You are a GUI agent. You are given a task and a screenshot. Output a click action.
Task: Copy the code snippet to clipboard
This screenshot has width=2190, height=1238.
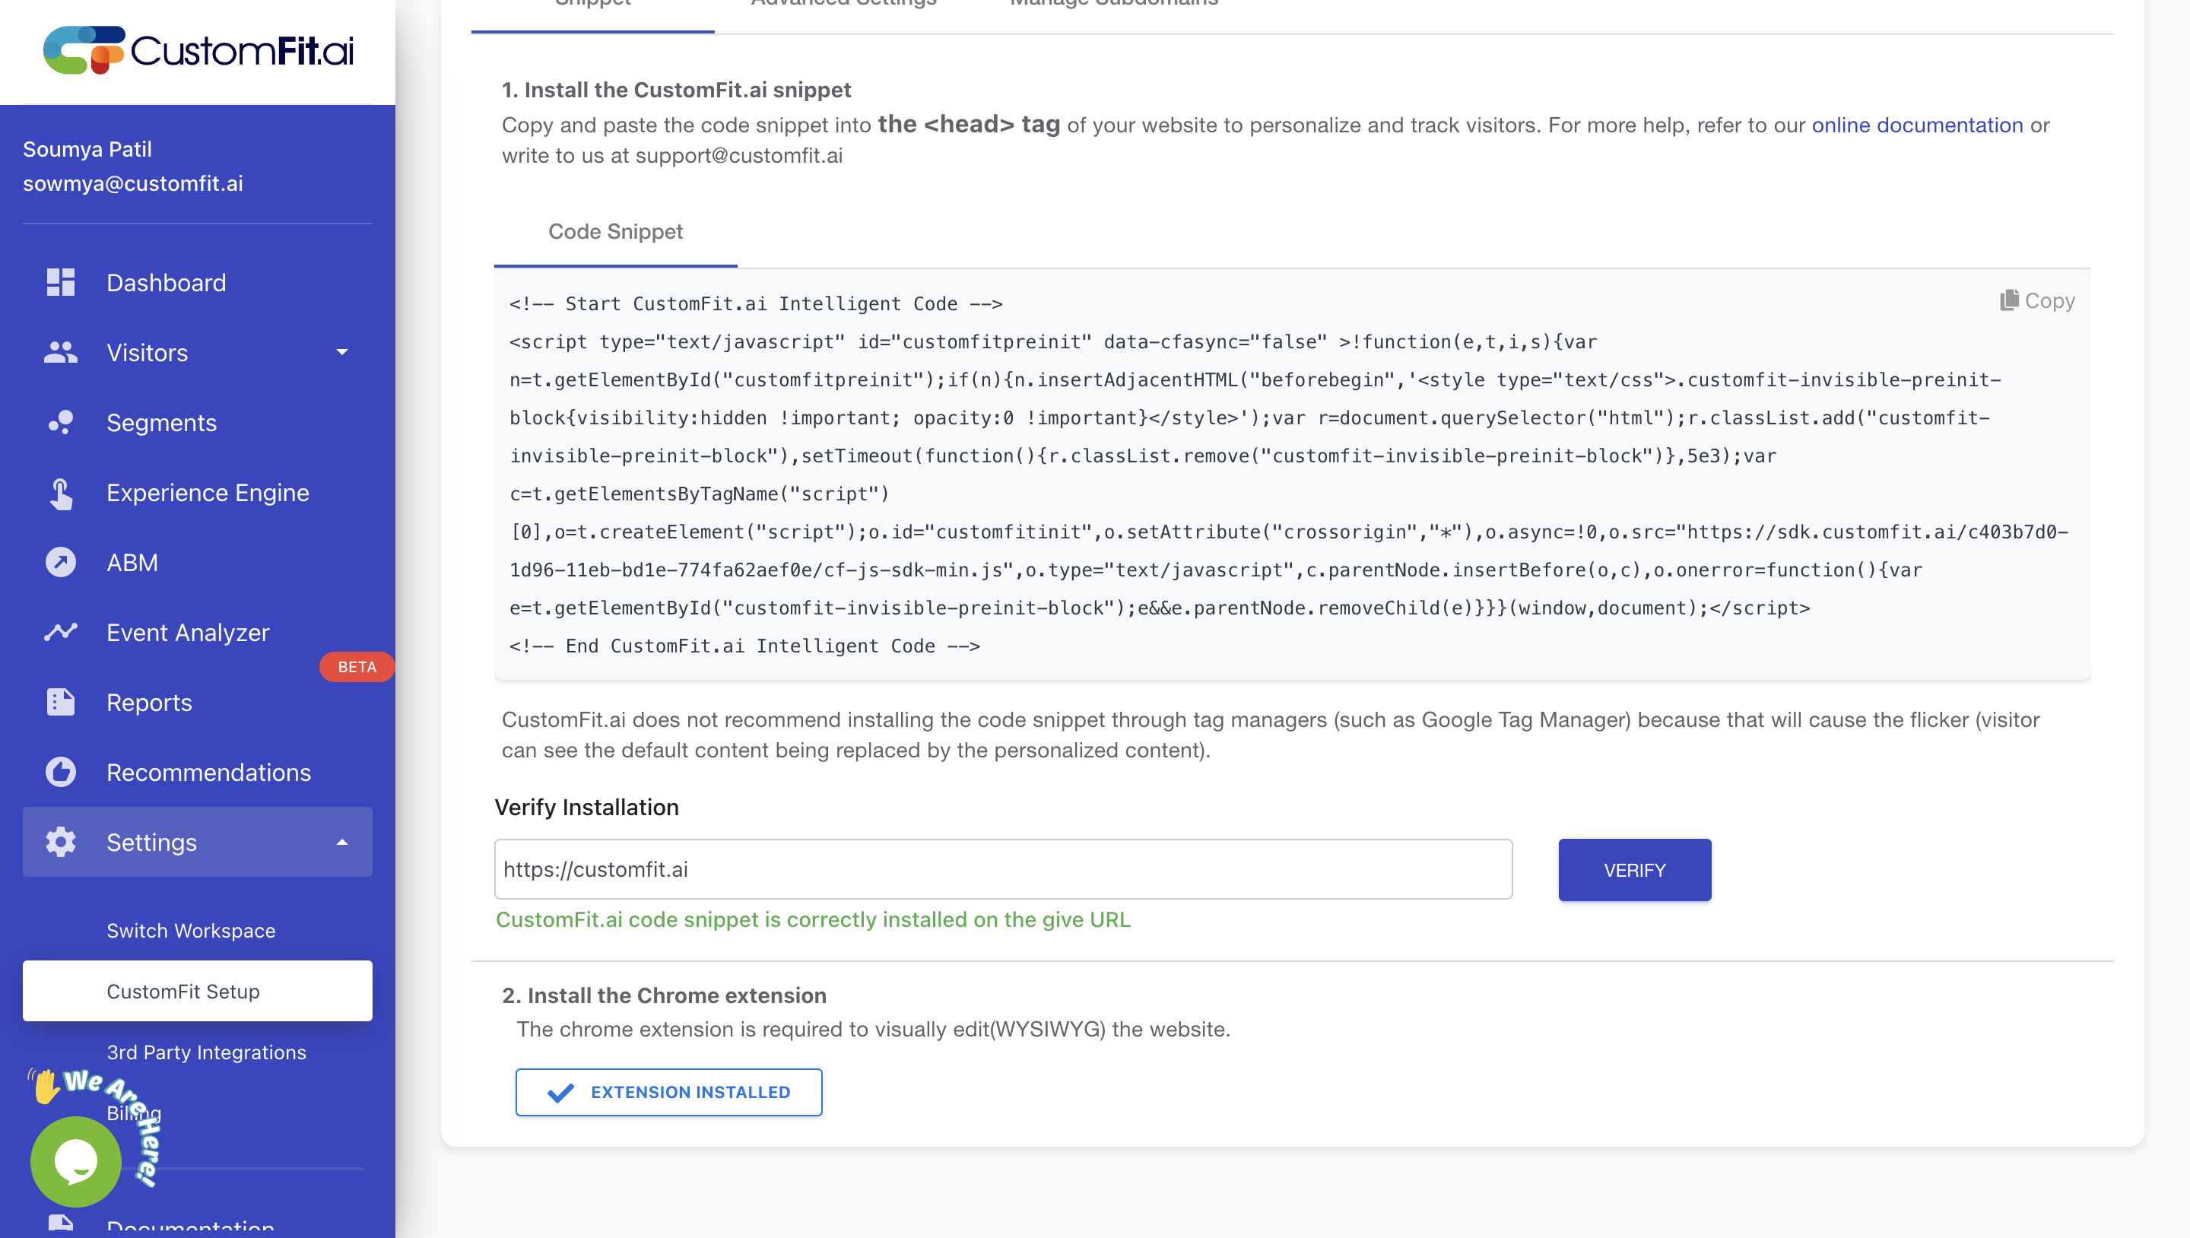tap(2037, 301)
